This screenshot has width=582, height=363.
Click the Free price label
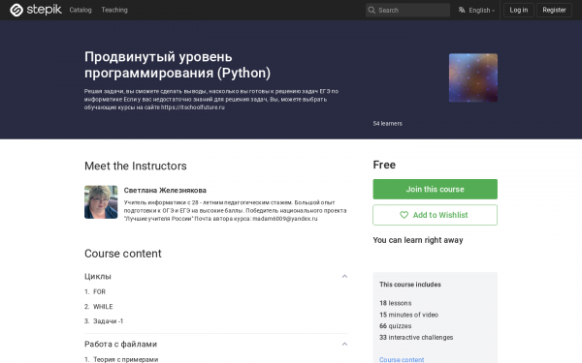coord(384,165)
